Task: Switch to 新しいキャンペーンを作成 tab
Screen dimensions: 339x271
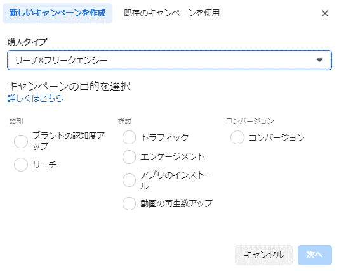Action: 58,13
